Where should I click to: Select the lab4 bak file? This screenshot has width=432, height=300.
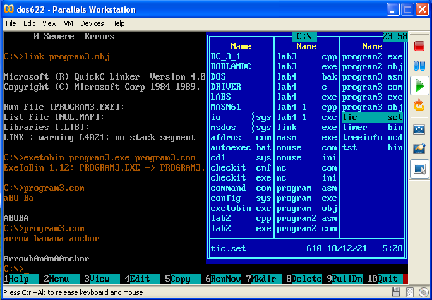(307, 76)
